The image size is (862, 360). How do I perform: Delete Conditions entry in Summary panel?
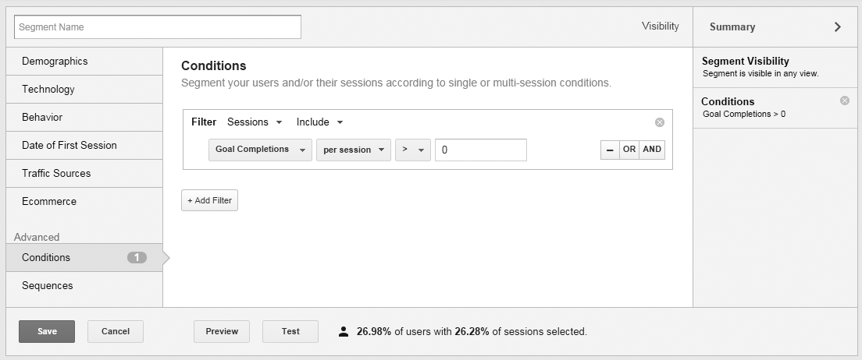tap(844, 101)
